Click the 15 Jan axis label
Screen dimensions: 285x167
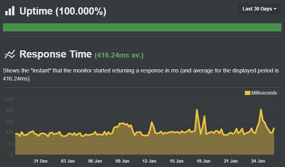click(177, 161)
